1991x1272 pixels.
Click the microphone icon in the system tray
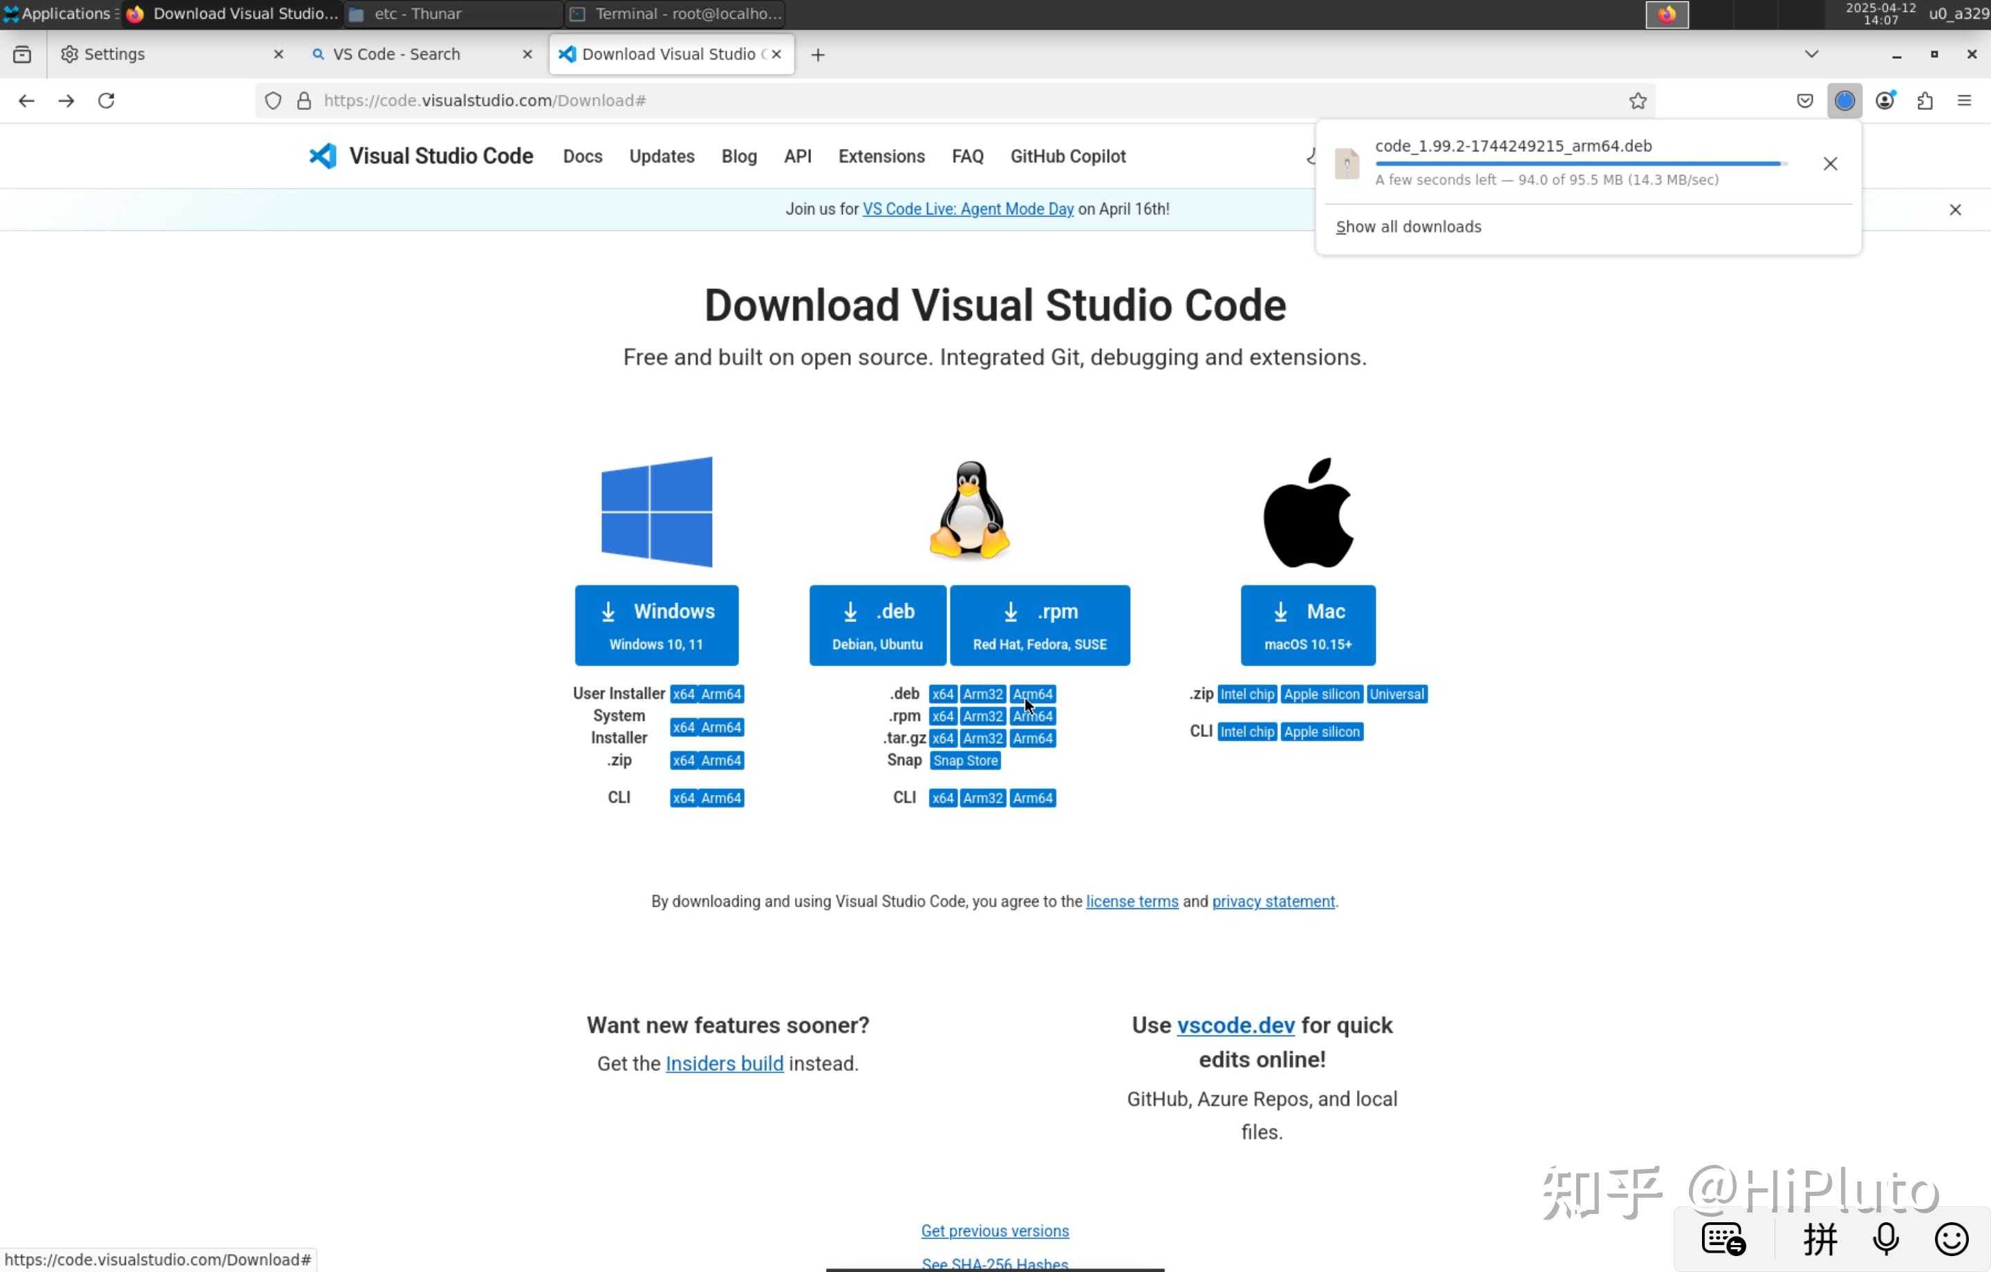point(1885,1238)
